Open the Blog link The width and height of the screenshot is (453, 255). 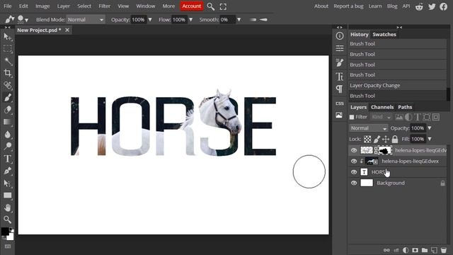point(392,6)
